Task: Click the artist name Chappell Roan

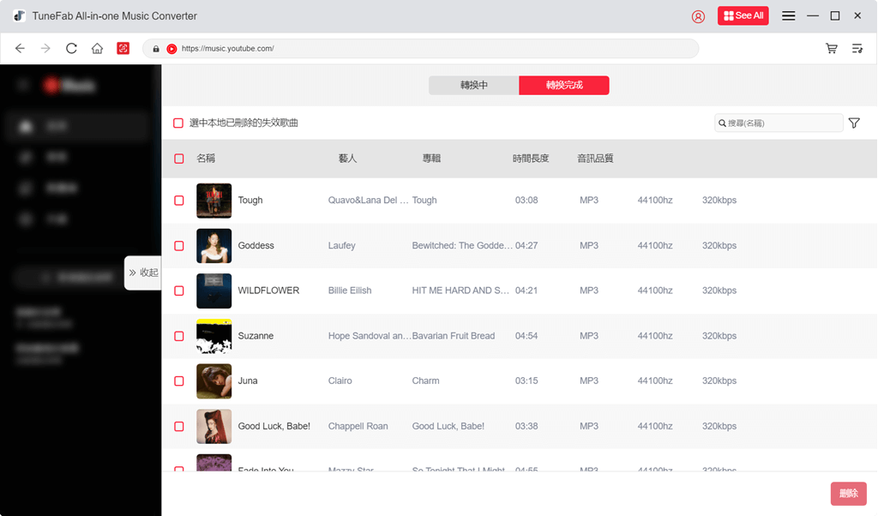Action: point(358,427)
